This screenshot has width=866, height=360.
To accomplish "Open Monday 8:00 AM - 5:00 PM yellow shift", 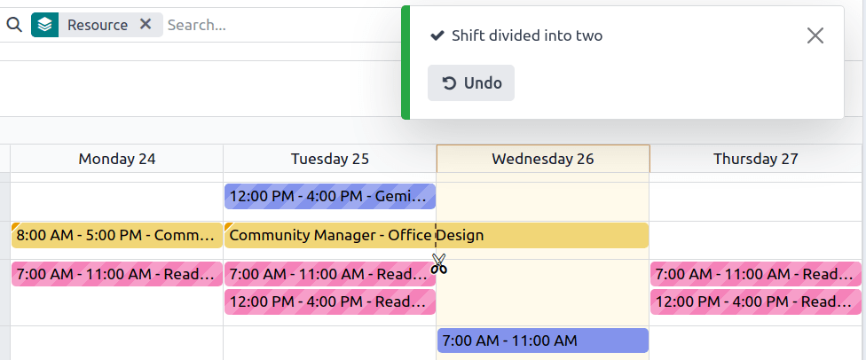I will click(x=117, y=235).
